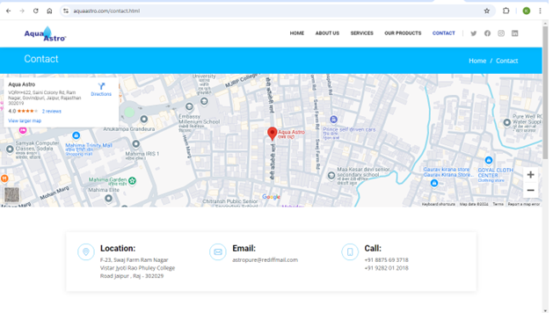553x320 pixels.
Task: Click the email astropure@rediffmail.com
Action: click(x=265, y=260)
